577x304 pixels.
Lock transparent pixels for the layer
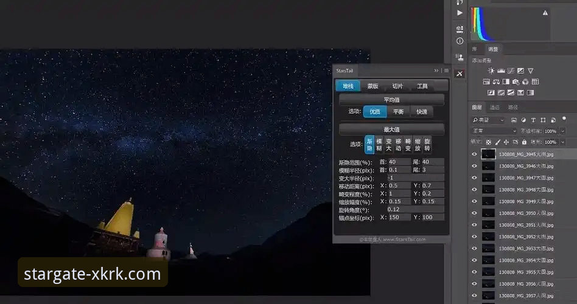point(488,142)
